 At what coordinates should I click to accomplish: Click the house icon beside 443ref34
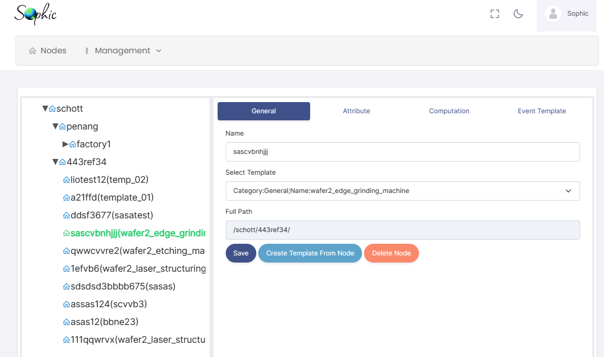63,162
